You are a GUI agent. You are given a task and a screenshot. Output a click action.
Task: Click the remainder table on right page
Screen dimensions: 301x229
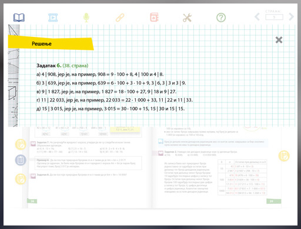coord(242,177)
